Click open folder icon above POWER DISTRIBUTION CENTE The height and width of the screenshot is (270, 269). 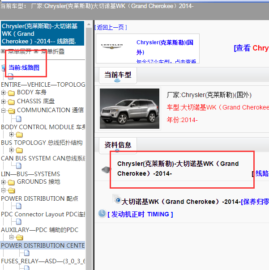[x=20, y=237]
